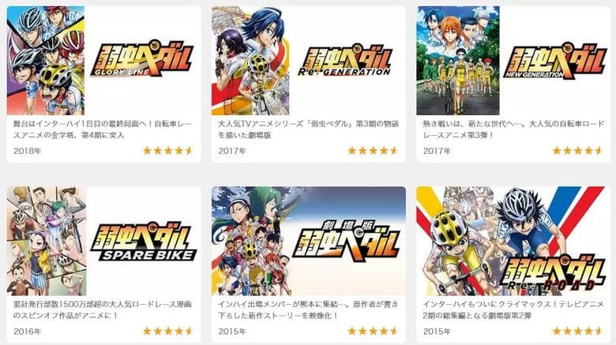Click the star rating on GLORY LINE card
Viewport: 616px width, 345px height.
[x=167, y=151]
